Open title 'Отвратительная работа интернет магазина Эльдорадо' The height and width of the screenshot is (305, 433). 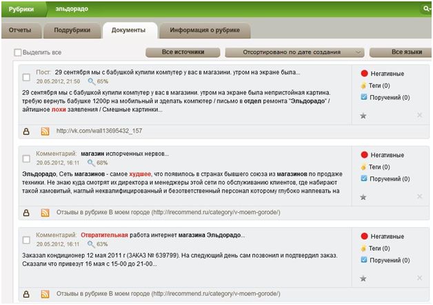(x=163, y=235)
